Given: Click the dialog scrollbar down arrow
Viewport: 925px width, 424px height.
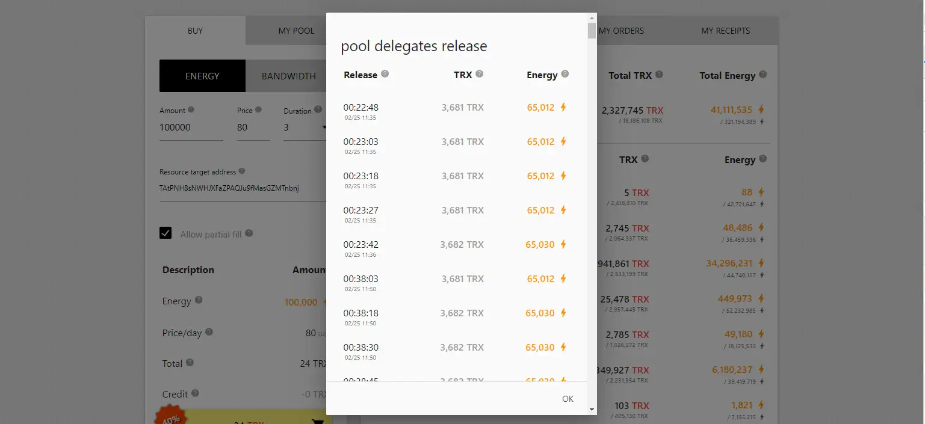Looking at the screenshot, I should tap(592, 409).
